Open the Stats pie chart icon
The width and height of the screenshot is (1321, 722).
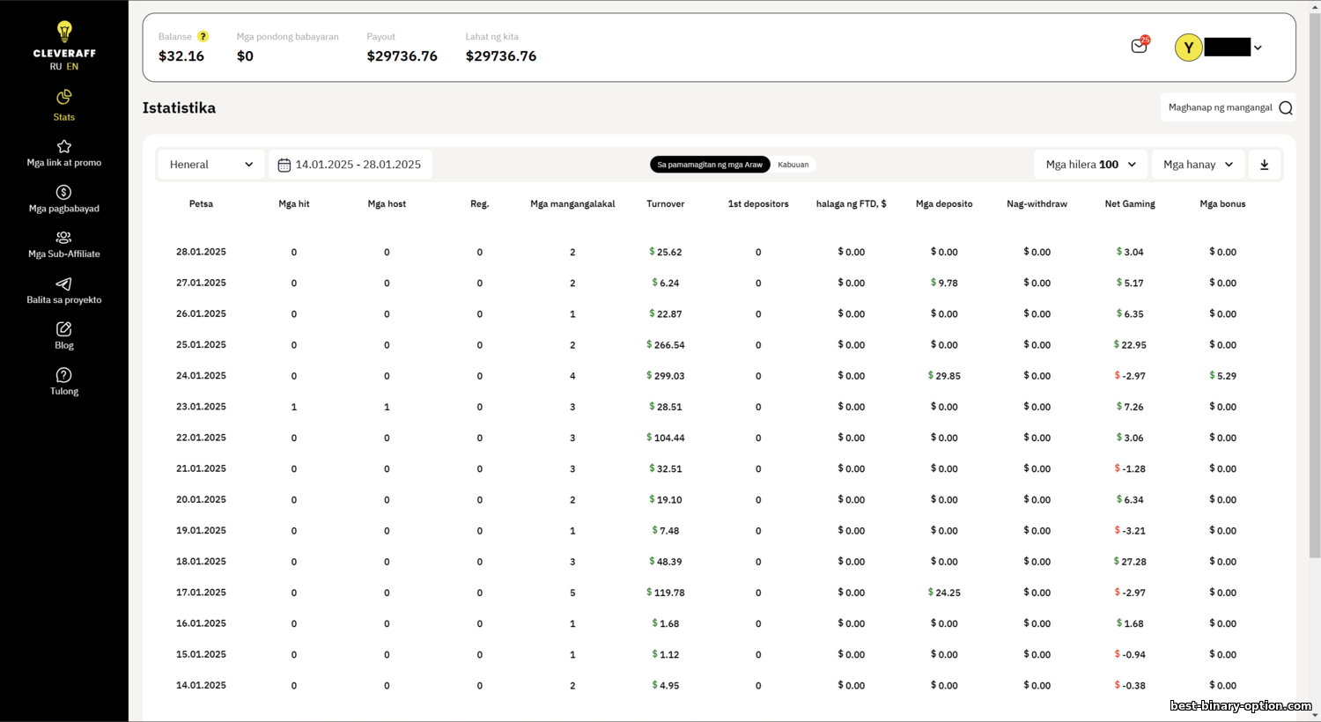(63, 97)
